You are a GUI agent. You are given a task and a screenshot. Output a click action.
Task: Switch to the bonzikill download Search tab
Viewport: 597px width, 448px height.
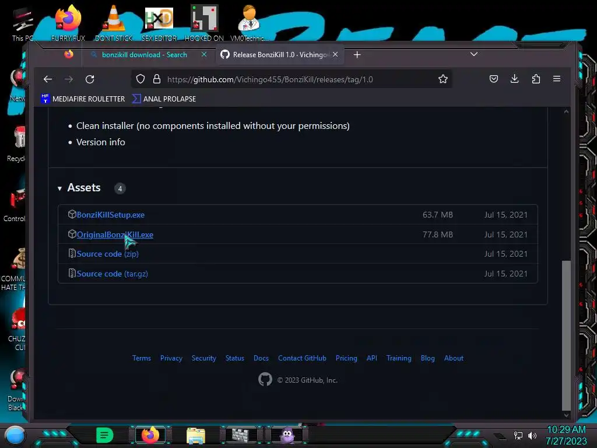coord(145,55)
